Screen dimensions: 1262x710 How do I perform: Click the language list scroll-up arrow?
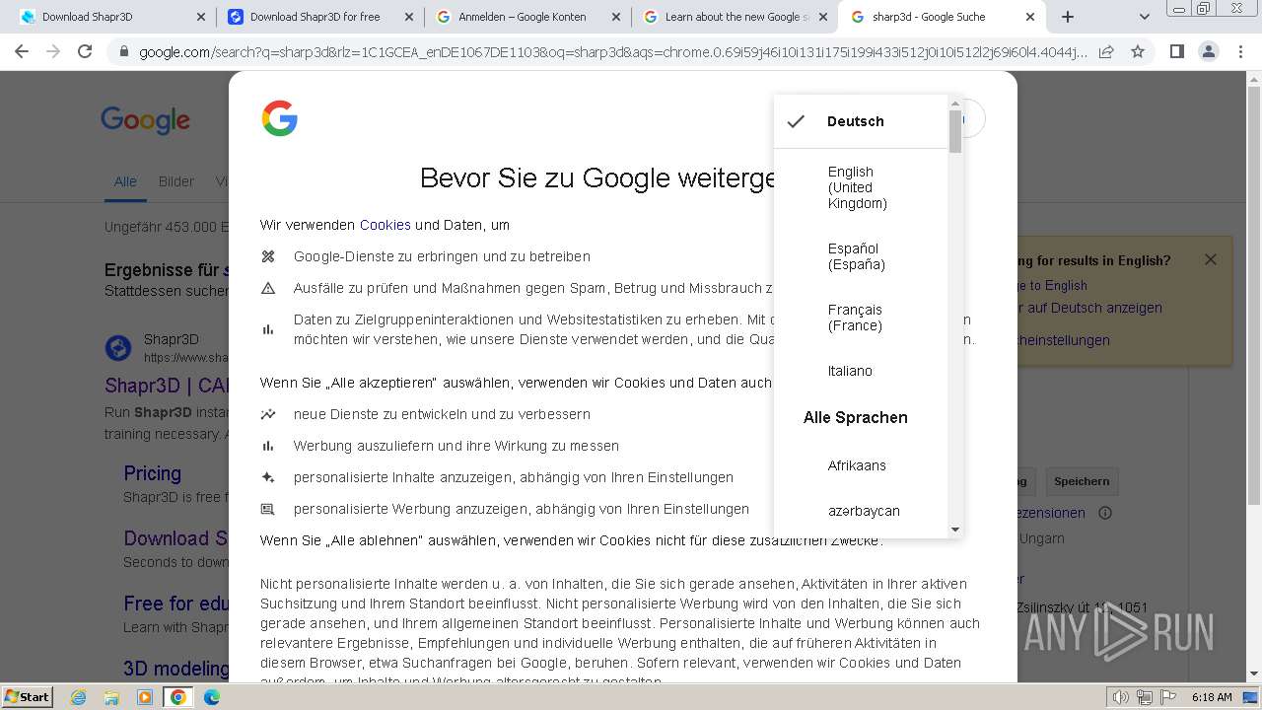click(954, 103)
